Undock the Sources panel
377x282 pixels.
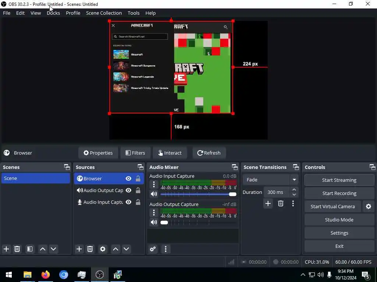(140, 167)
